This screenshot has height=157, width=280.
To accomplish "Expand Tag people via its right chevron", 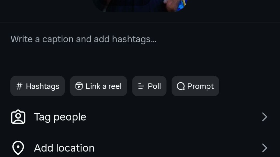I will pyautogui.click(x=264, y=117).
